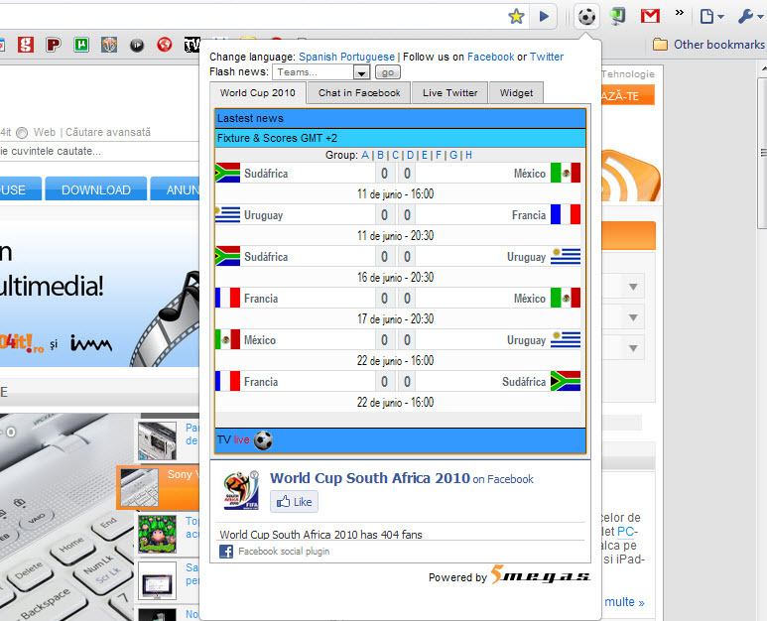Click '11 de junio - 20:30' match time
Viewport: 767px width, 621px height.
pos(395,236)
